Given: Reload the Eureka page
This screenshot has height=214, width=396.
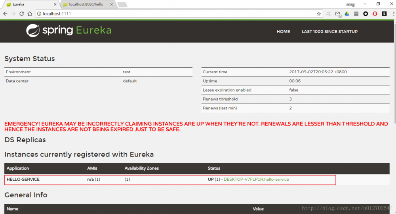Looking at the screenshot, I should 21,13.
